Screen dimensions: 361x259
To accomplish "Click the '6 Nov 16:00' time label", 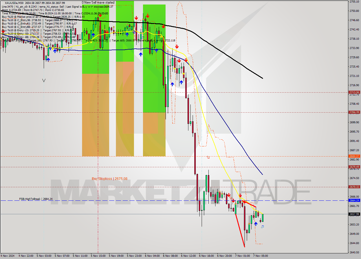I will (x=206, y=256).
